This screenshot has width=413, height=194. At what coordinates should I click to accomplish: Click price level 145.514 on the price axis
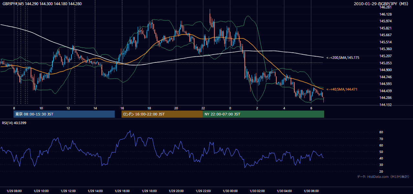click(x=386, y=42)
